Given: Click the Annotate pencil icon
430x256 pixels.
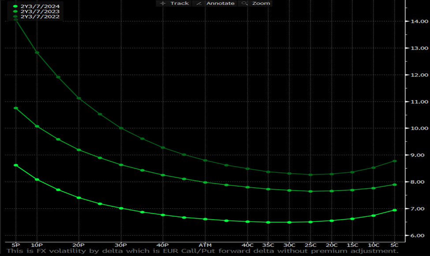Looking at the screenshot, I should click(199, 3).
